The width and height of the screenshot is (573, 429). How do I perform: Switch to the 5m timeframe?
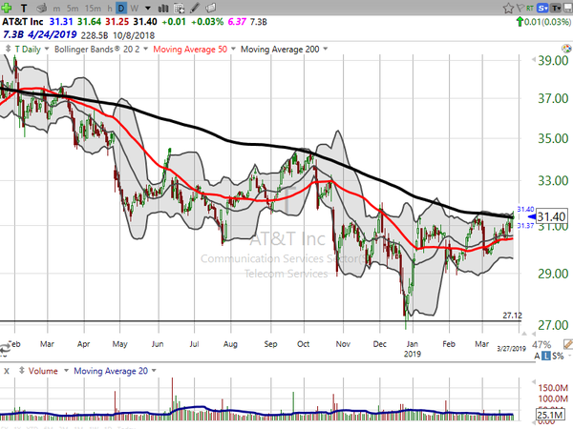(x=73, y=8)
